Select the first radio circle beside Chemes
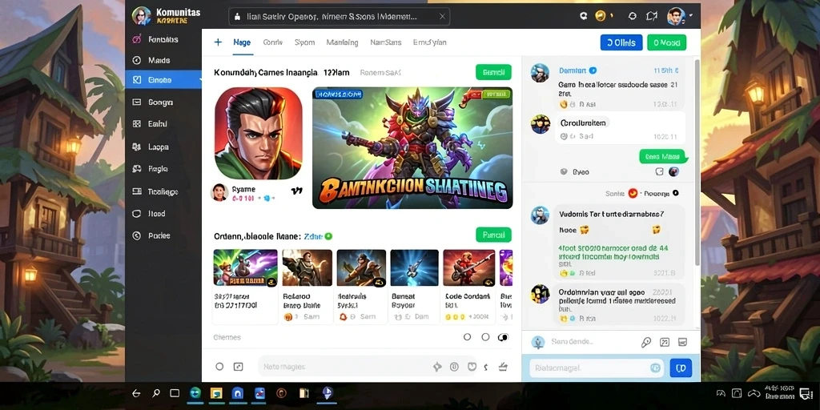820x410 pixels. point(468,337)
